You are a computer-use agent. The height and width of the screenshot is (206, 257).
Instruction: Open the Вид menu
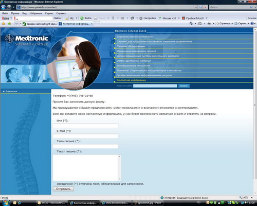tap(25, 13)
